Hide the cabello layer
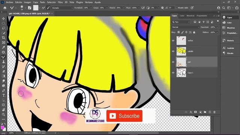The height and width of the screenshot is (135, 240). tap(173, 51)
